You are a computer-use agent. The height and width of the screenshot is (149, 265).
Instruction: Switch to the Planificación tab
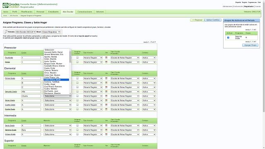click(x=26, y=12)
